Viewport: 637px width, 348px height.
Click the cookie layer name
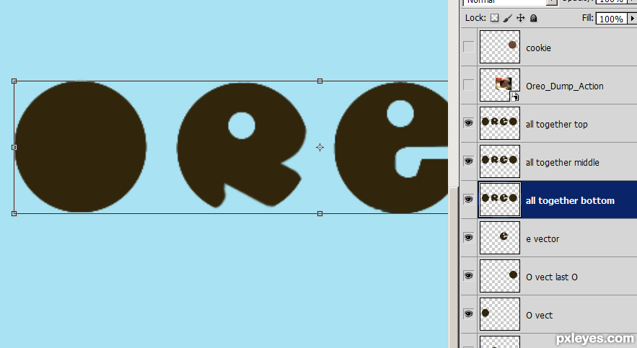(x=538, y=48)
